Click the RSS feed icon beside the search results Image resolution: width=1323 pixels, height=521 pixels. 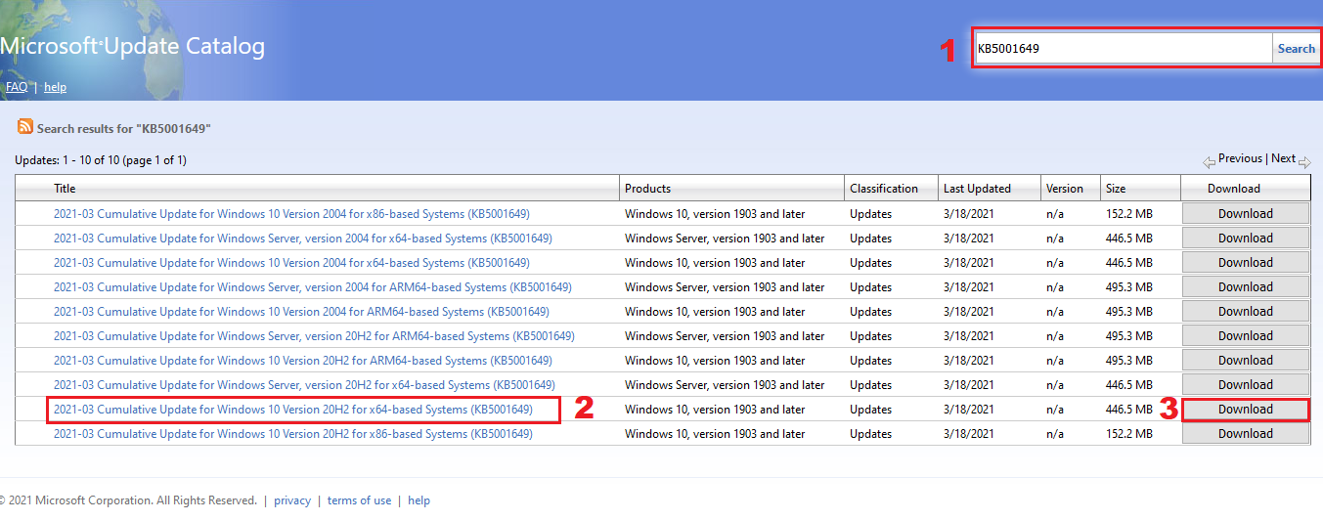[x=24, y=127]
